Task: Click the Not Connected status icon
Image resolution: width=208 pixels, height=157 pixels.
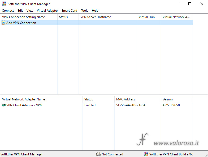Action: point(98,154)
